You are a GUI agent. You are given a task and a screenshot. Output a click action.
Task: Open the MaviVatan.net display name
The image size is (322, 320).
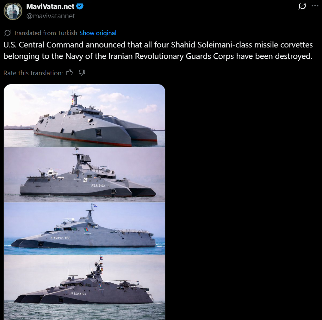[50, 6]
